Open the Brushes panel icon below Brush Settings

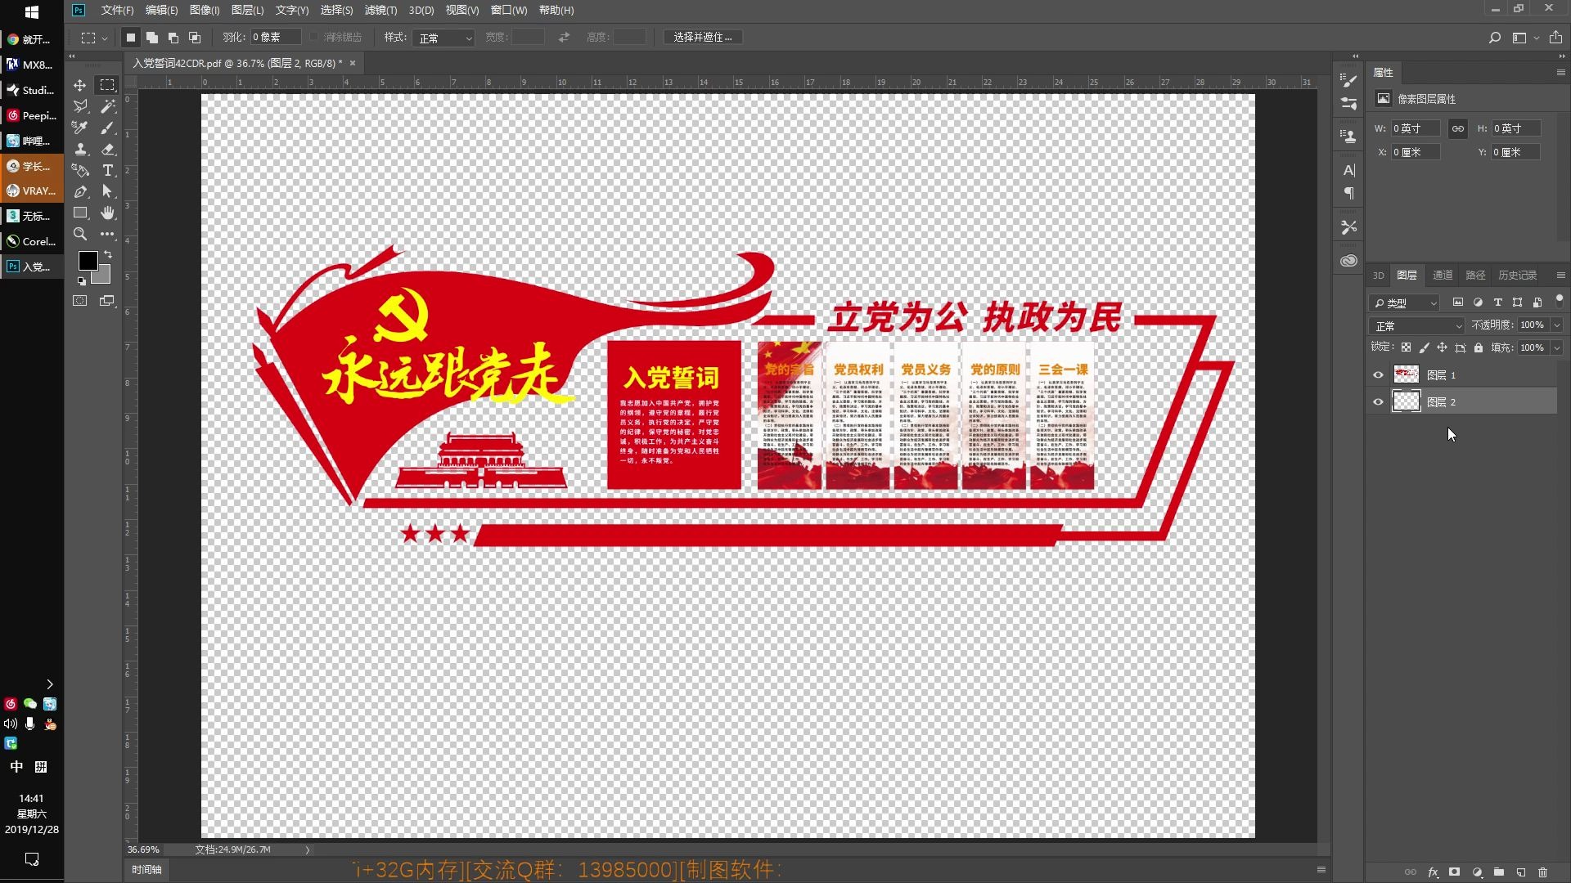[1348, 103]
